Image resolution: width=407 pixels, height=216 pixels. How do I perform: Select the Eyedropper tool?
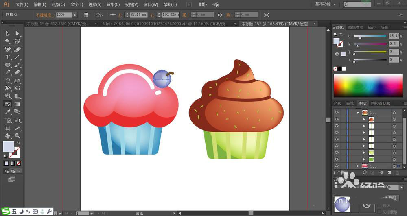[x=7, y=112]
